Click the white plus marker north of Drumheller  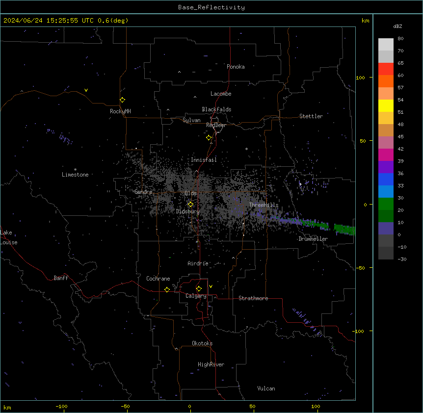click(300, 184)
